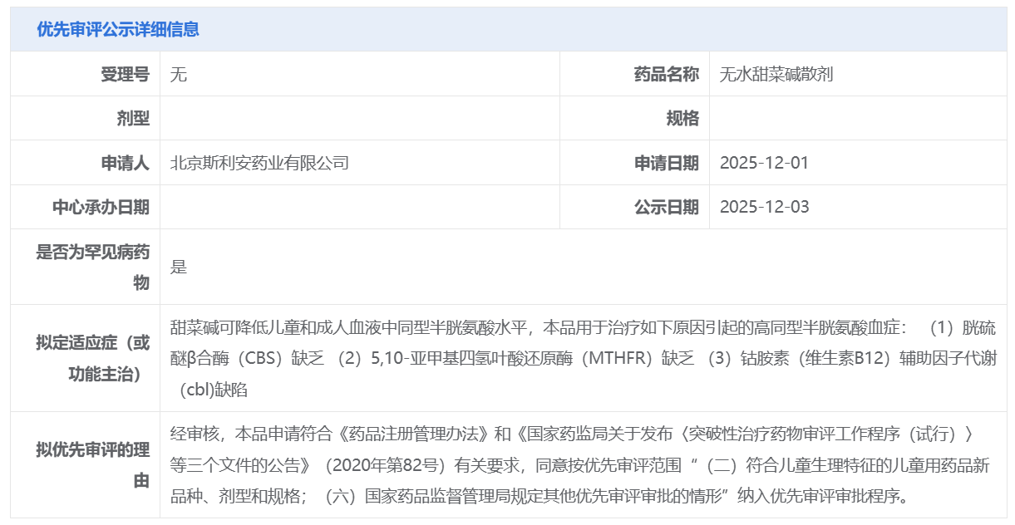Click the 拟定适应症 row label
The height and width of the screenshot is (525, 1015).
pyautogui.click(x=92, y=357)
